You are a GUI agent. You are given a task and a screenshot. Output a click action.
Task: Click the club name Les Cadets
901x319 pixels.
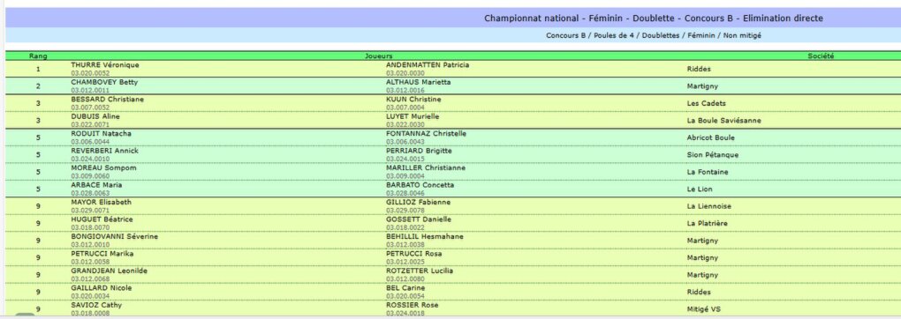[706, 103]
